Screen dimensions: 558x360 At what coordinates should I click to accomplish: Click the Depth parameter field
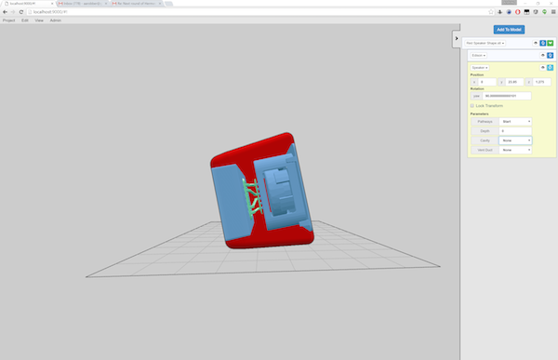(515, 131)
